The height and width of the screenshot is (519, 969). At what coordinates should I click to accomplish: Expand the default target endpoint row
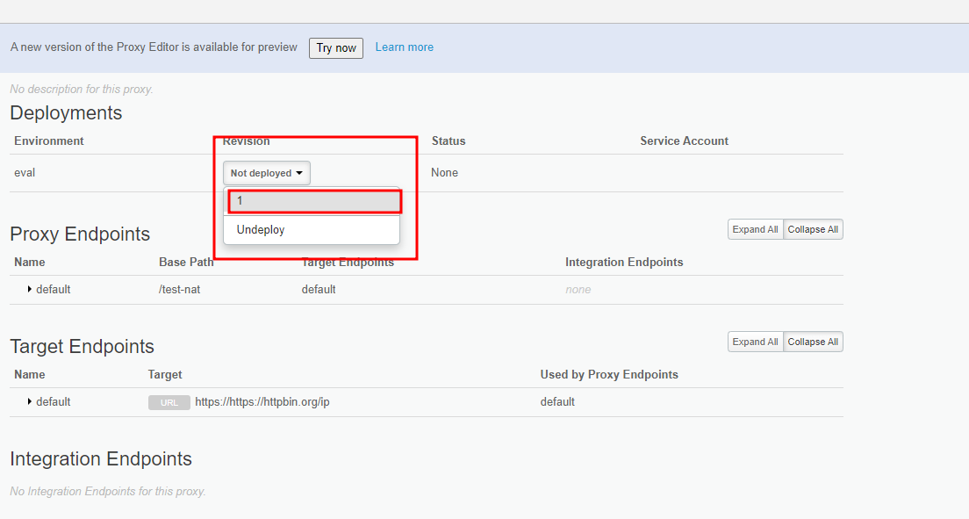pyautogui.click(x=29, y=402)
